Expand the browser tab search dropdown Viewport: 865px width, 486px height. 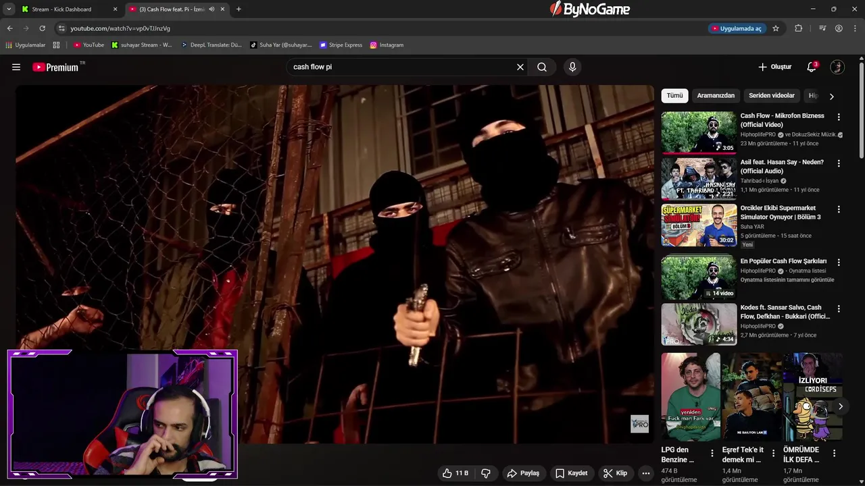point(9,9)
